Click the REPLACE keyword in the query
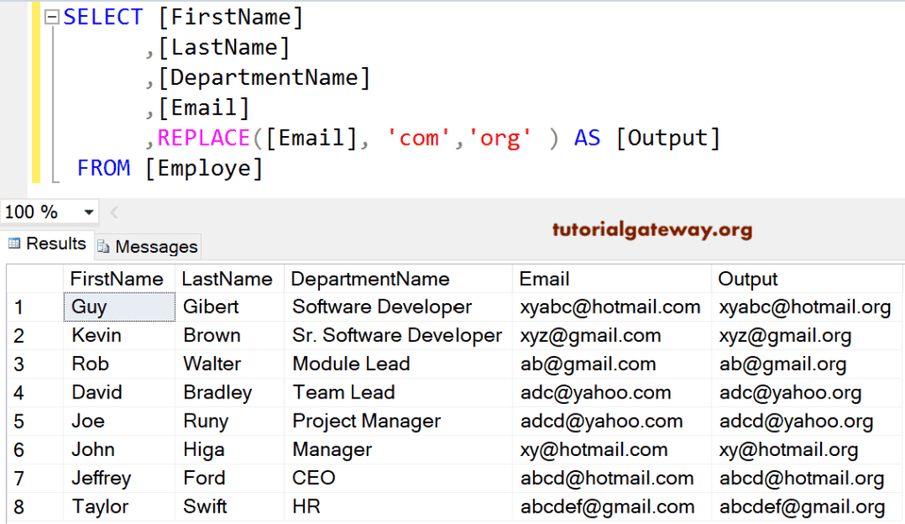This screenshot has width=905, height=524. [x=161, y=137]
